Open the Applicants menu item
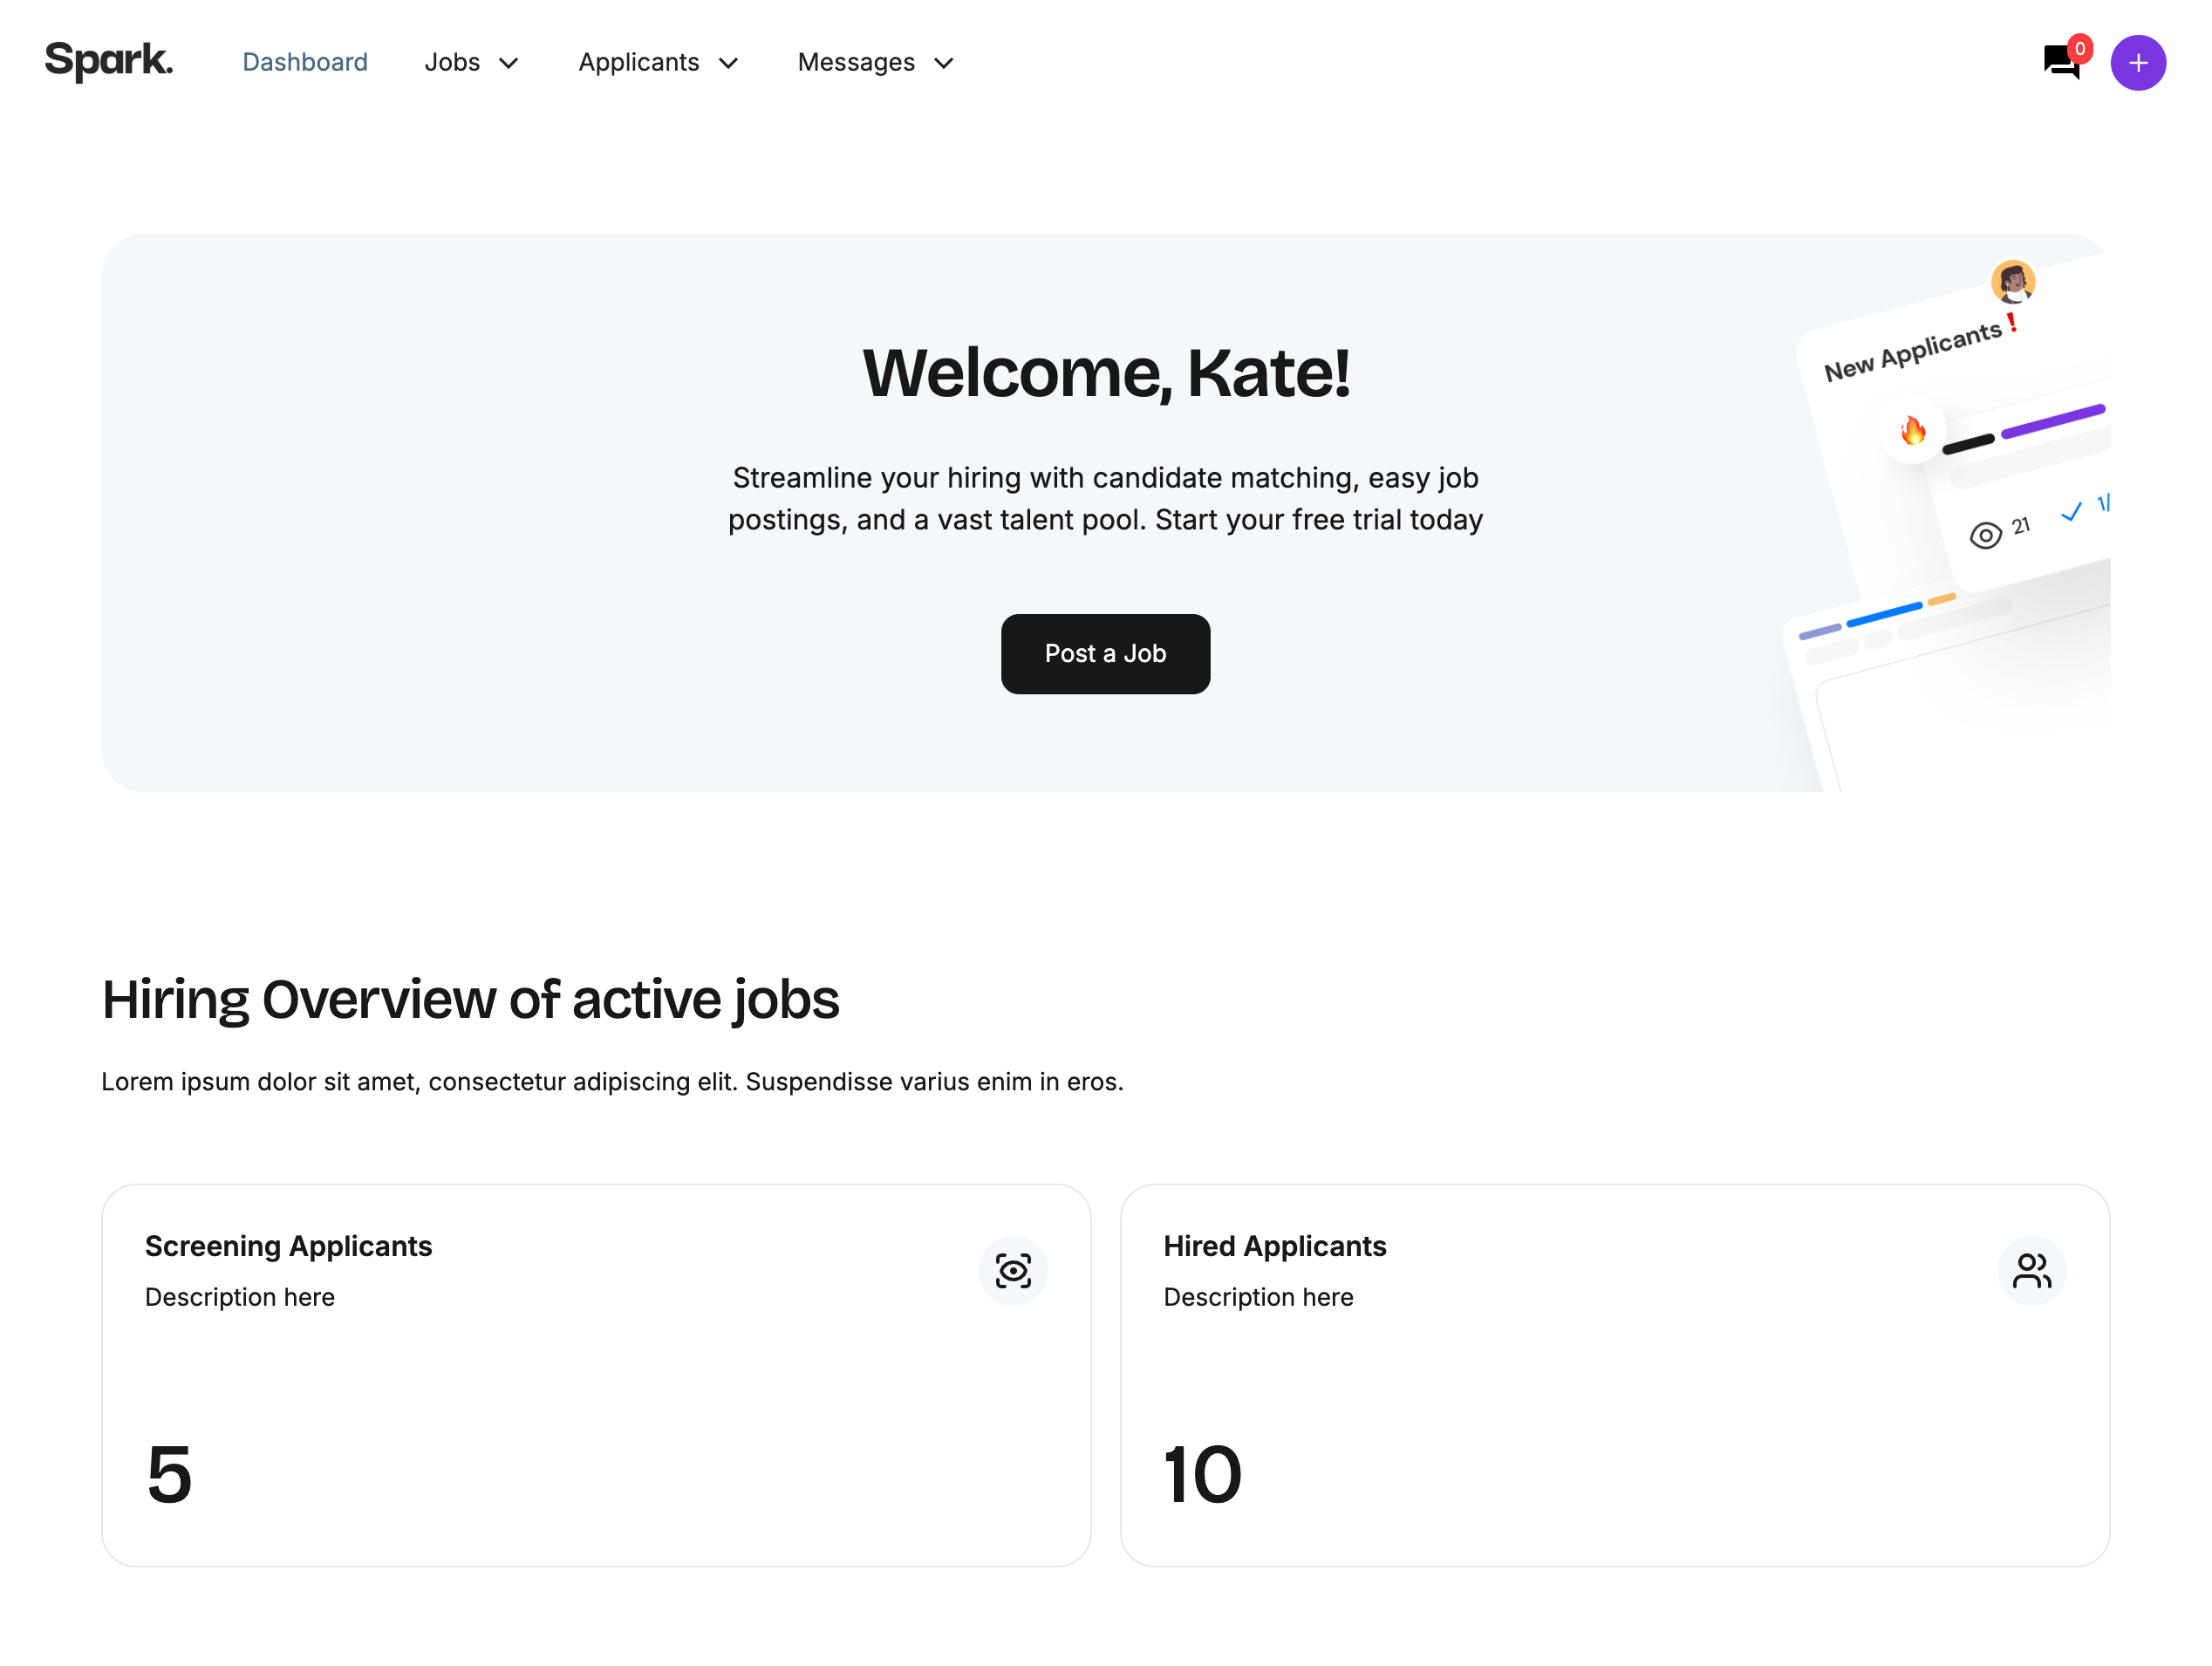 click(638, 62)
